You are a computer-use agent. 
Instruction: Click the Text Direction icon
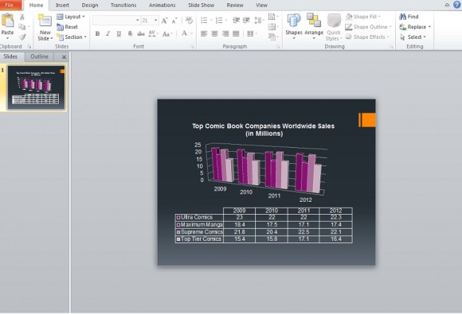click(x=272, y=17)
